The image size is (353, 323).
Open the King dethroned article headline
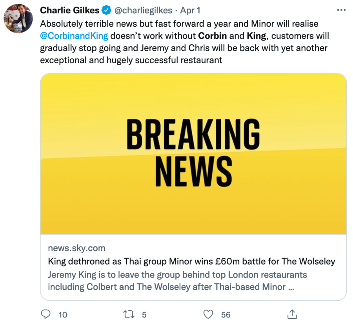tap(191, 261)
